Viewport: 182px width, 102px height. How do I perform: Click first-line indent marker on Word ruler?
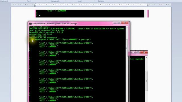35,4
